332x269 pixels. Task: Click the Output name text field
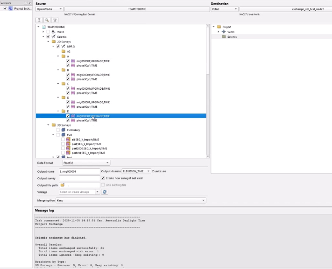tap(79, 171)
